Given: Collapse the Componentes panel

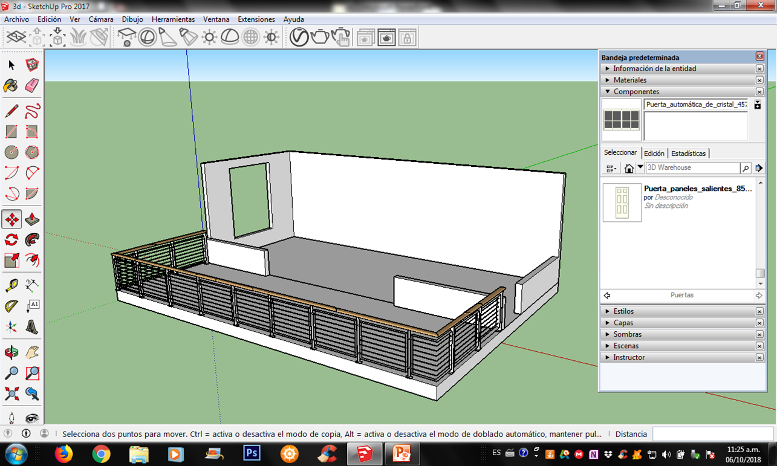Looking at the screenshot, I should (636, 92).
